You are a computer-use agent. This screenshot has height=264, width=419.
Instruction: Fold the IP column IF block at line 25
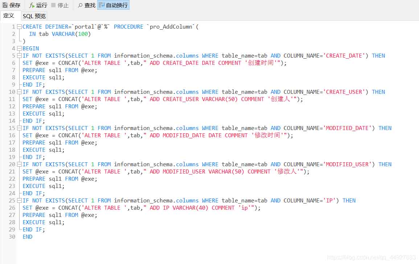click(x=19, y=201)
